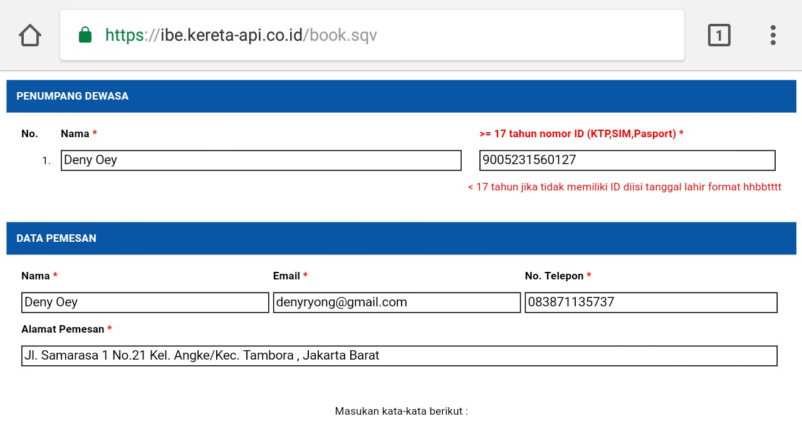Edit the ID number field 9005231560127

627,160
